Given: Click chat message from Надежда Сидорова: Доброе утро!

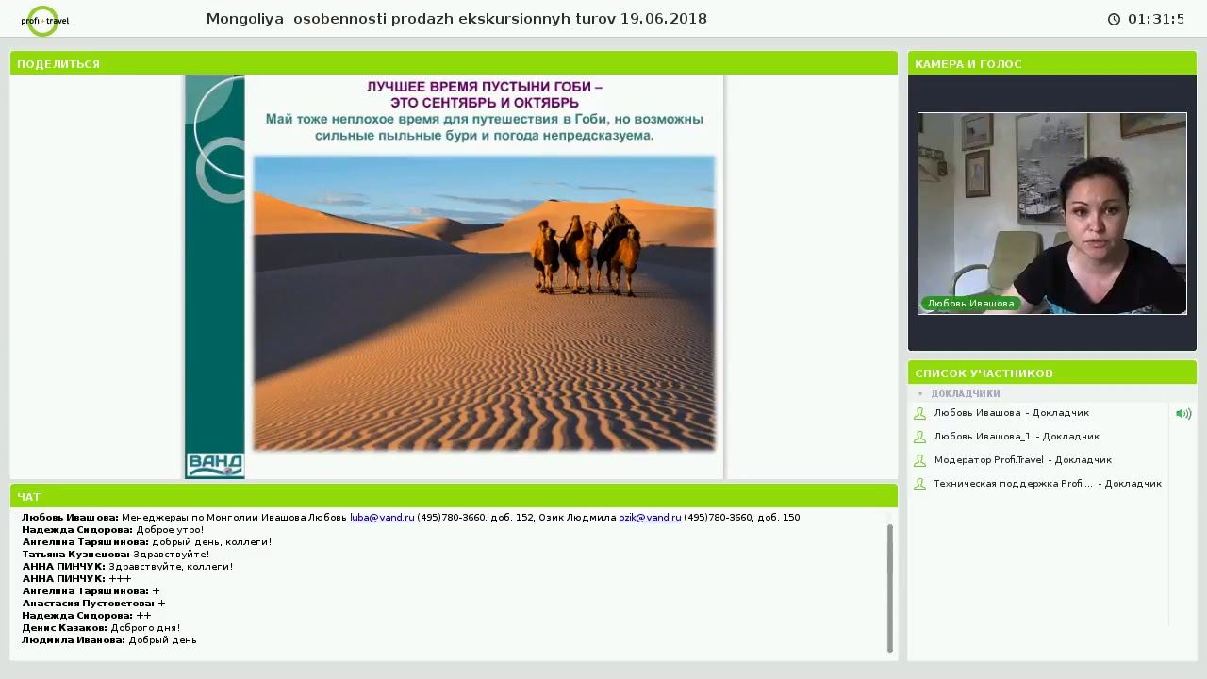Looking at the screenshot, I should click(x=113, y=530).
